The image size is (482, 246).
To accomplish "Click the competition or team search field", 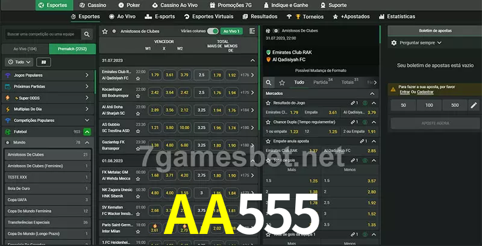I will pos(41,35).
